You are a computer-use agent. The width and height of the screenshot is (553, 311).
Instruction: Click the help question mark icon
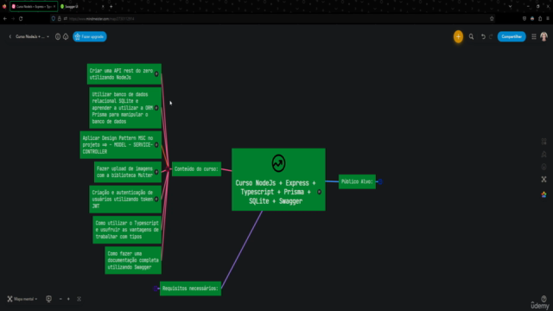pos(543,299)
